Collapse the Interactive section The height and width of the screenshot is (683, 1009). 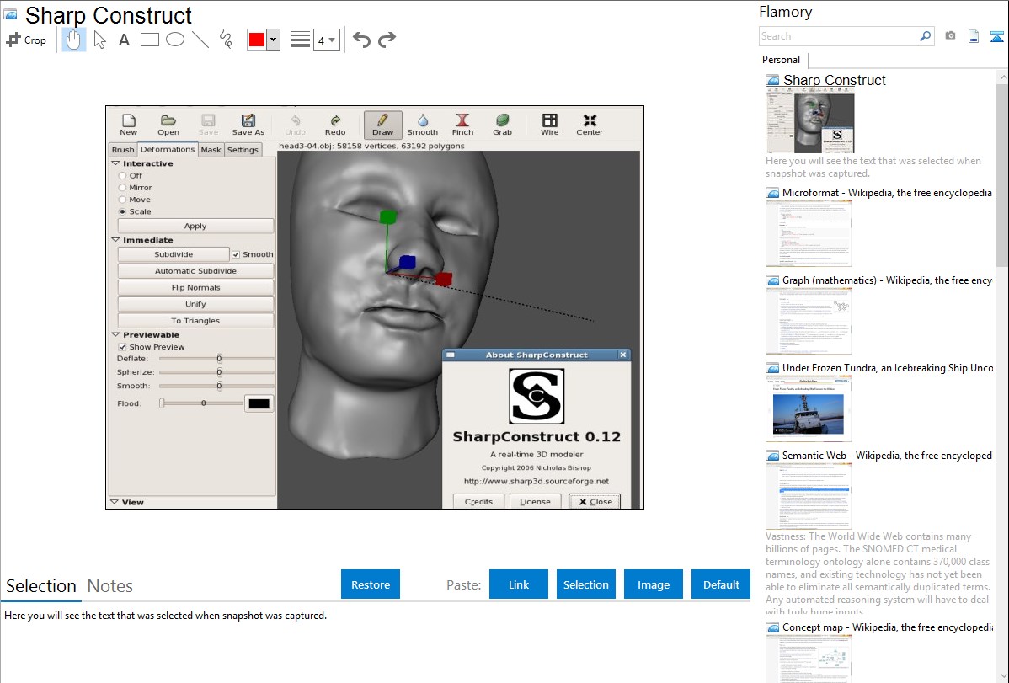[x=116, y=163]
